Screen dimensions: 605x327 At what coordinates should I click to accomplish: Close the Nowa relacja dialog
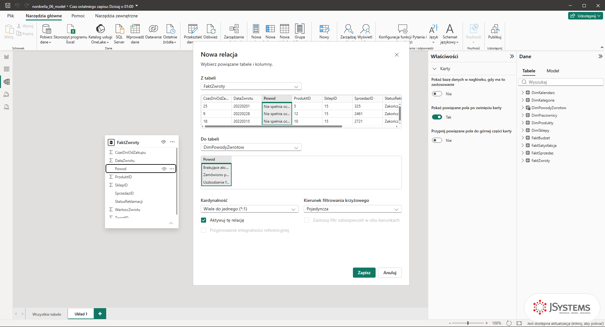pyautogui.click(x=397, y=55)
